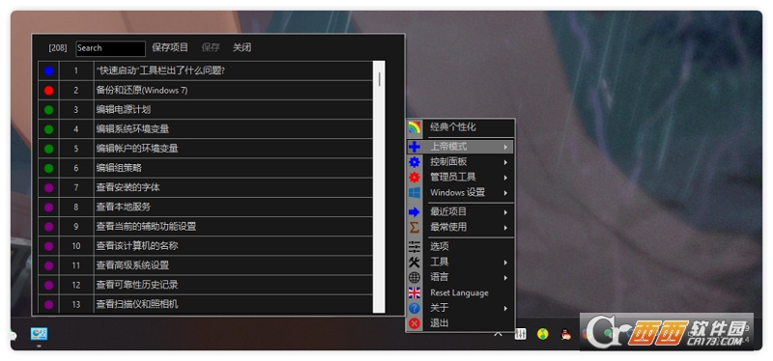Screen dimensions: 773x361
Task: Click the green dot next to 编辑帐户的环境变量
Action: point(49,149)
